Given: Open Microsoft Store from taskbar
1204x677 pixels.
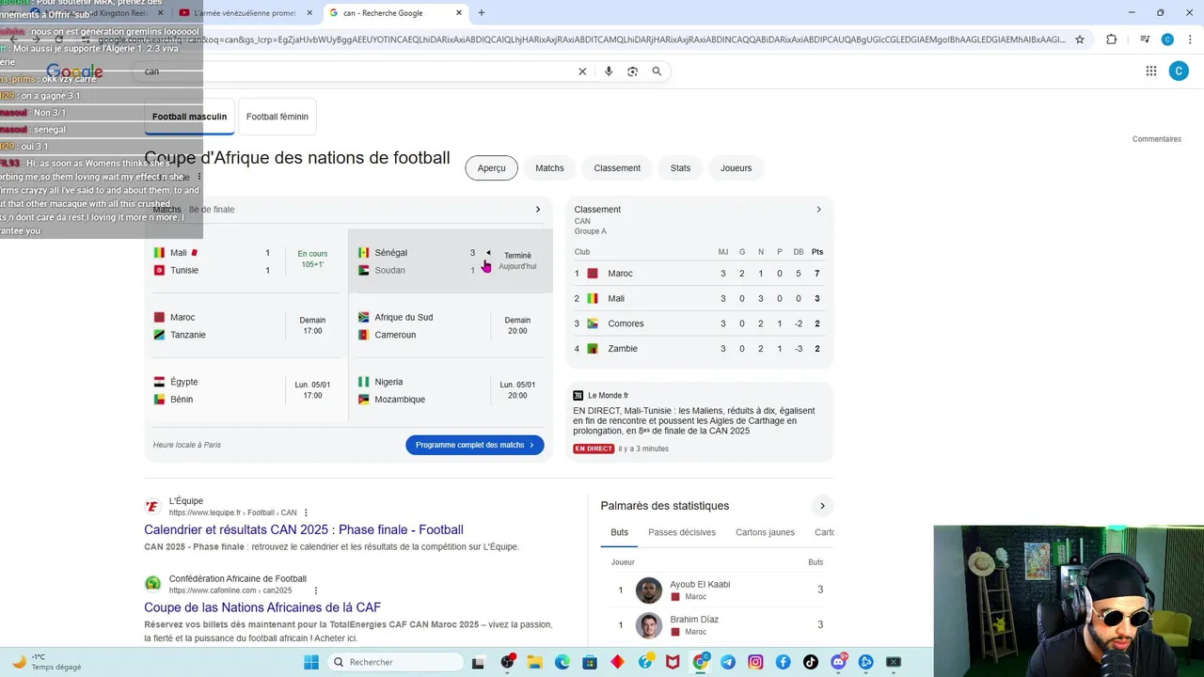Looking at the screenshot, I should coord(590,662).
